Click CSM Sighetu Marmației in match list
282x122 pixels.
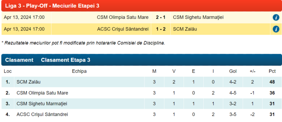pyautogui.click(x=198, y=18)
